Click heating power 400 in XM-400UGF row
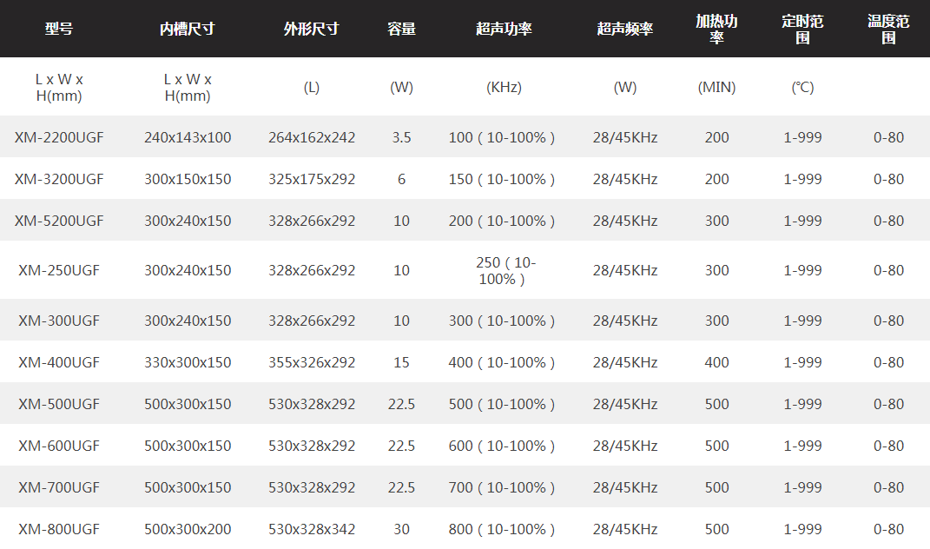 pyautogui.click(x=716, y=362)
